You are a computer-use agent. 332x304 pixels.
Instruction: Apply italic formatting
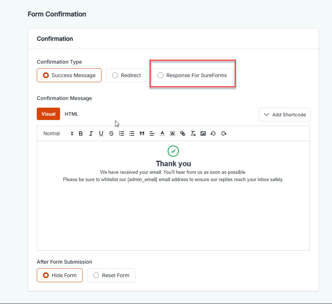pos(91,133)
